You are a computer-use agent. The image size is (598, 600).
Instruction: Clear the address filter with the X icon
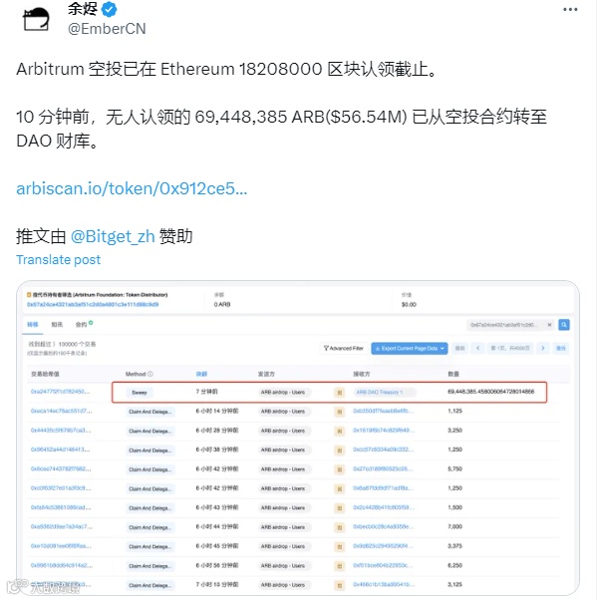pos(549,325)
